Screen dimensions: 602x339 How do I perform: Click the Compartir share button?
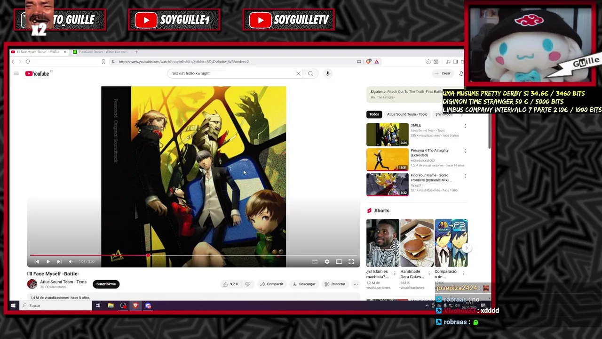[x=271, y=284]
